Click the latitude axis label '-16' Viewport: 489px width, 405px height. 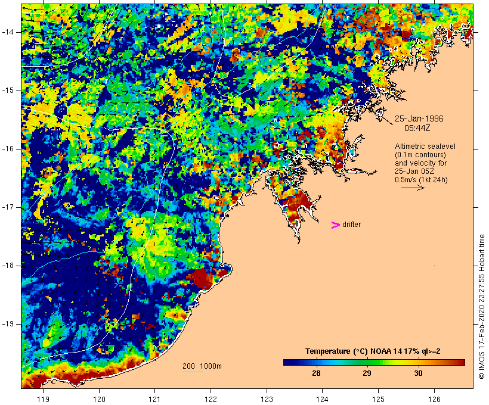tap(8, 149)
